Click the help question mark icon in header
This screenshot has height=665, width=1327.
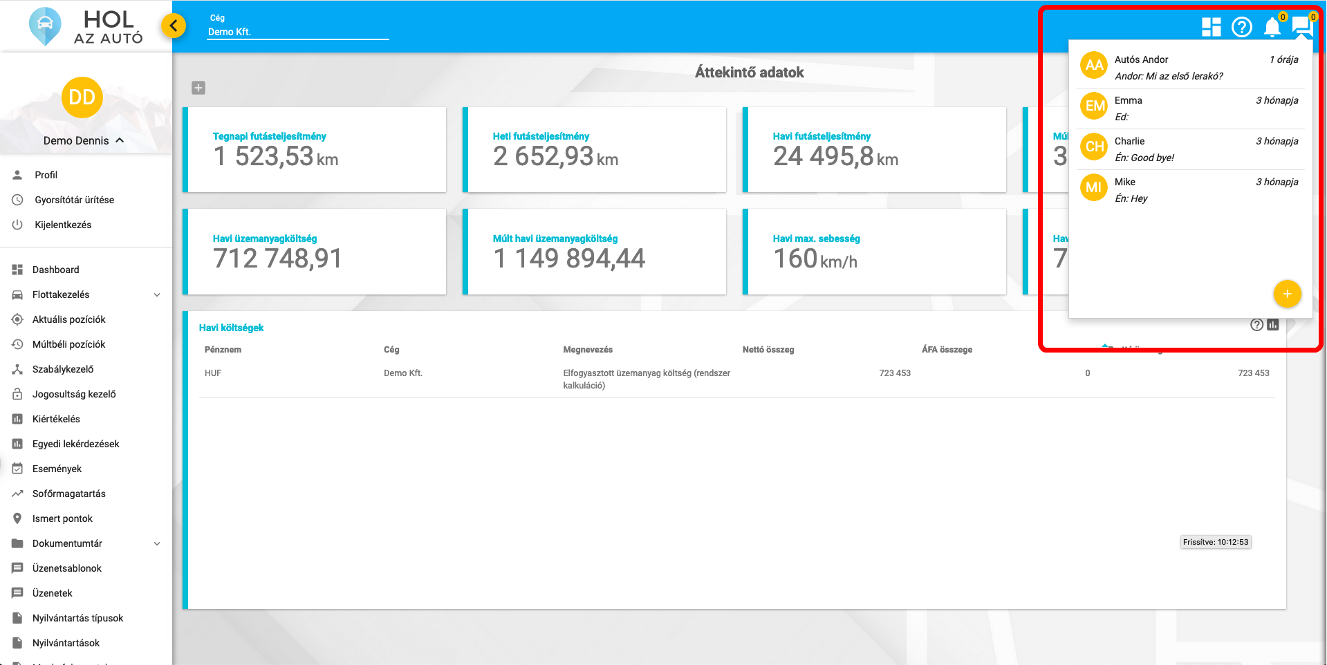click(1242, 27)
